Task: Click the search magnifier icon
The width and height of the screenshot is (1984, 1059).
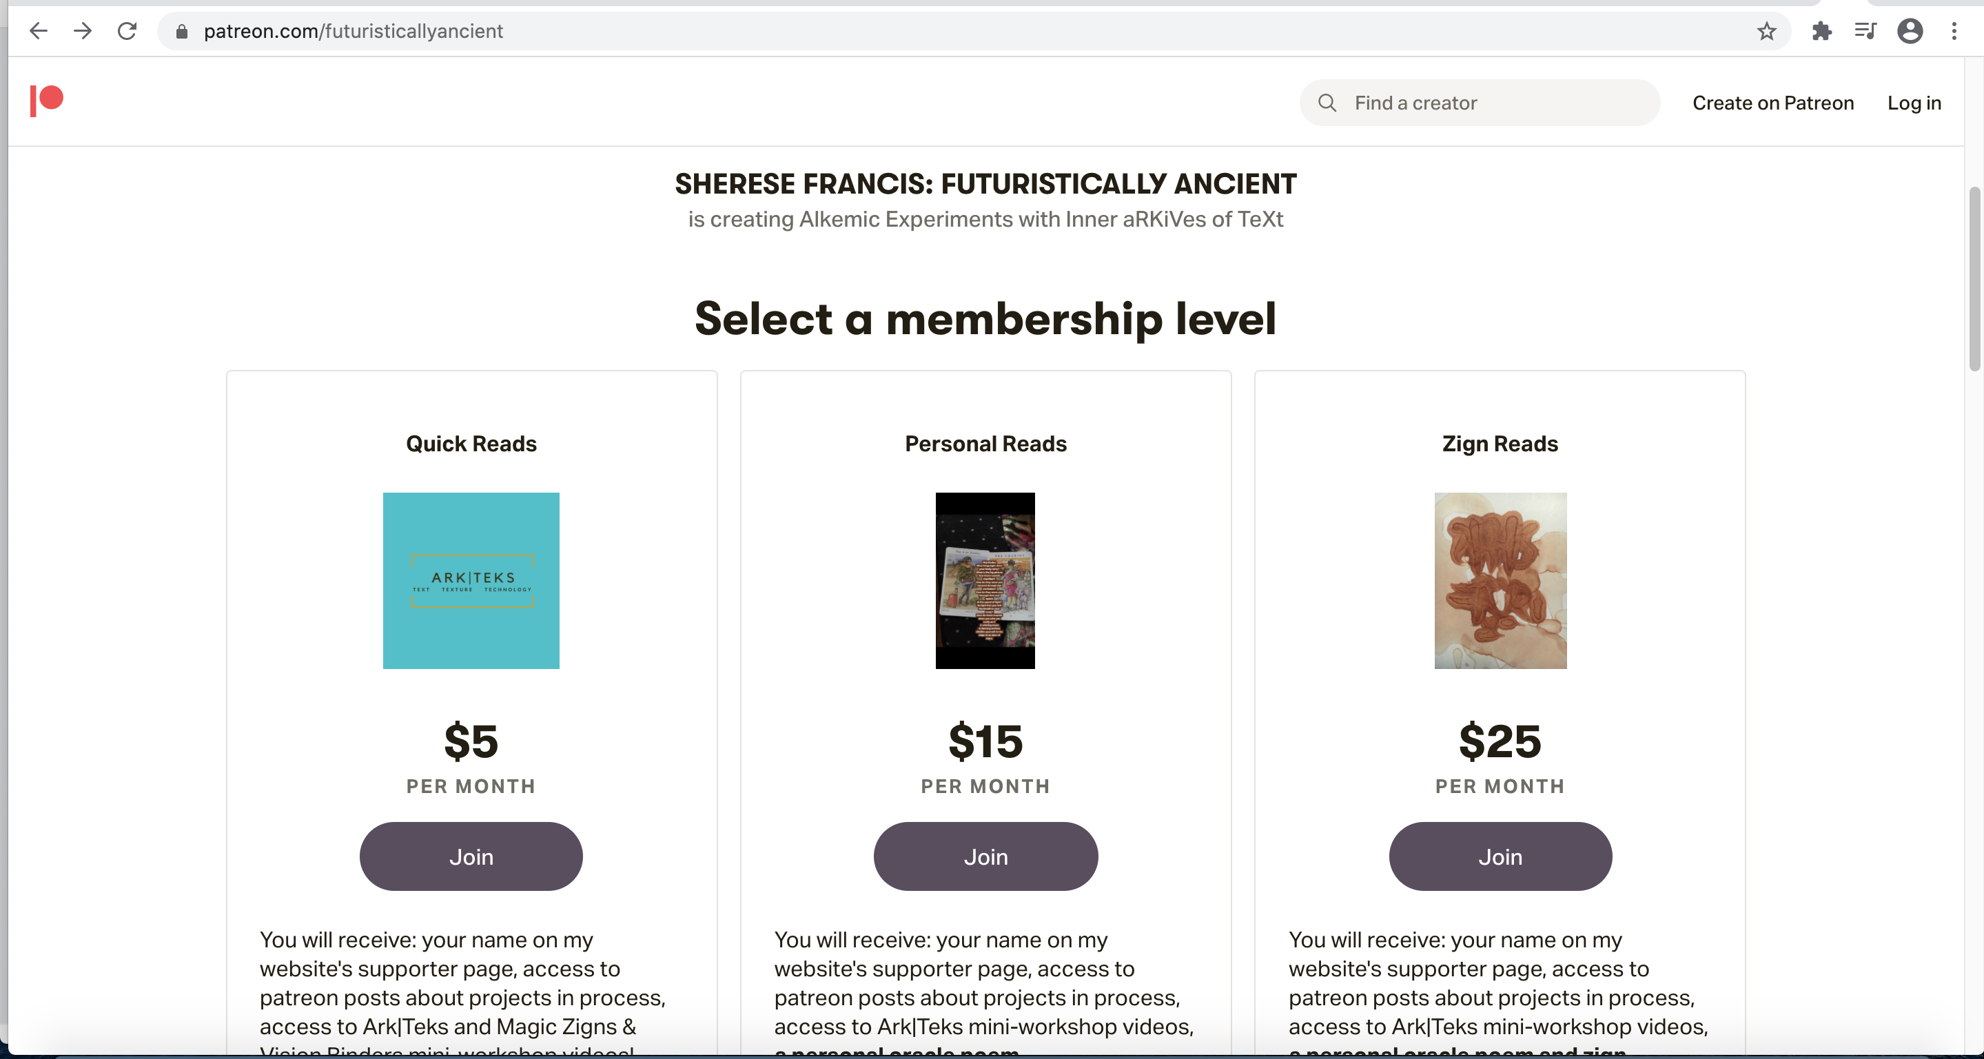Action: click(1327, 103)
